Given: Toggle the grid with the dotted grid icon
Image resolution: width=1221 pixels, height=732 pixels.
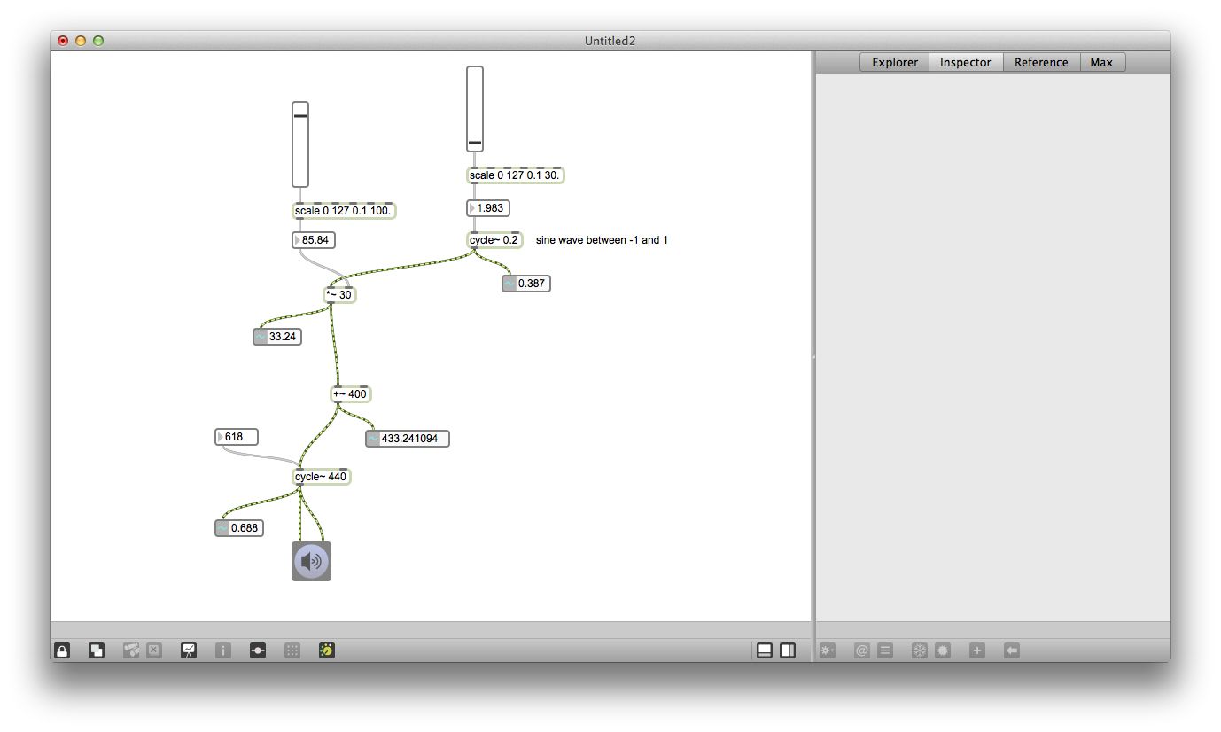Looking at the screenshot, I should (292, 650).
